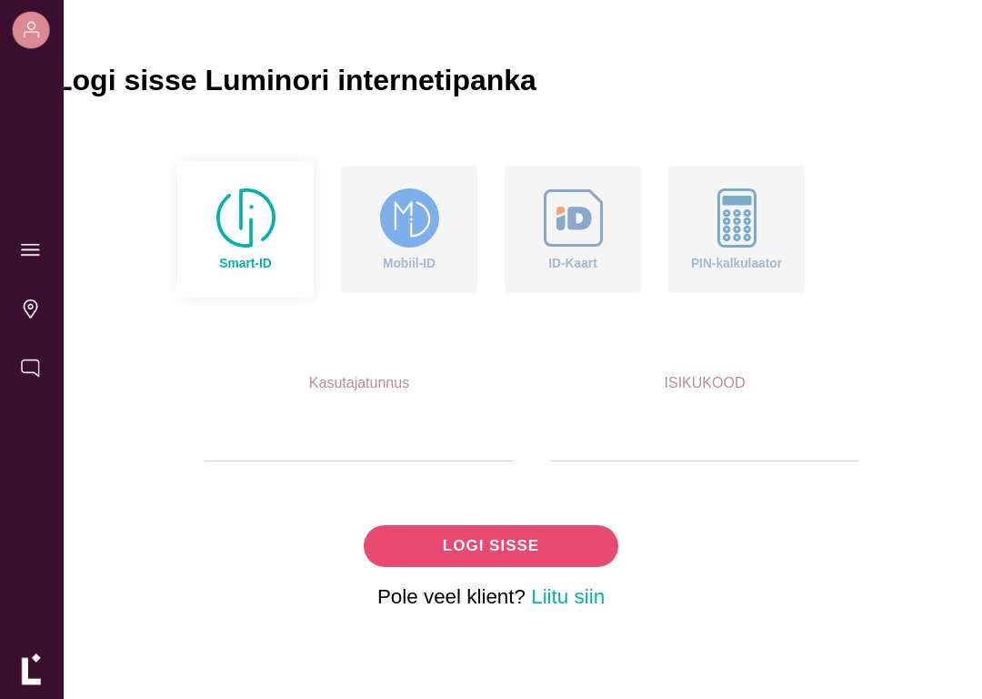
Task: Open the user profile avatar icon
Action: coord(31,30)
